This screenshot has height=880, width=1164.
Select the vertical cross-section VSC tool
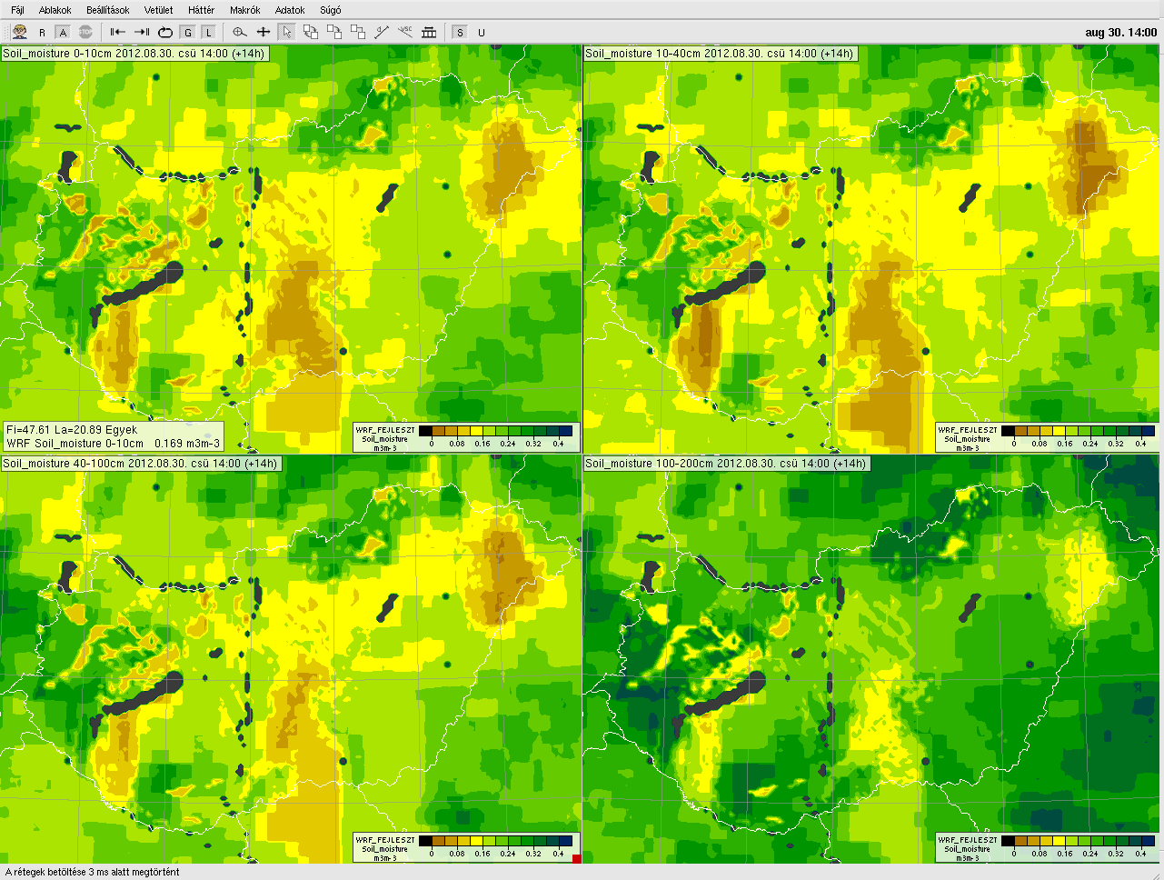[405, 31]
